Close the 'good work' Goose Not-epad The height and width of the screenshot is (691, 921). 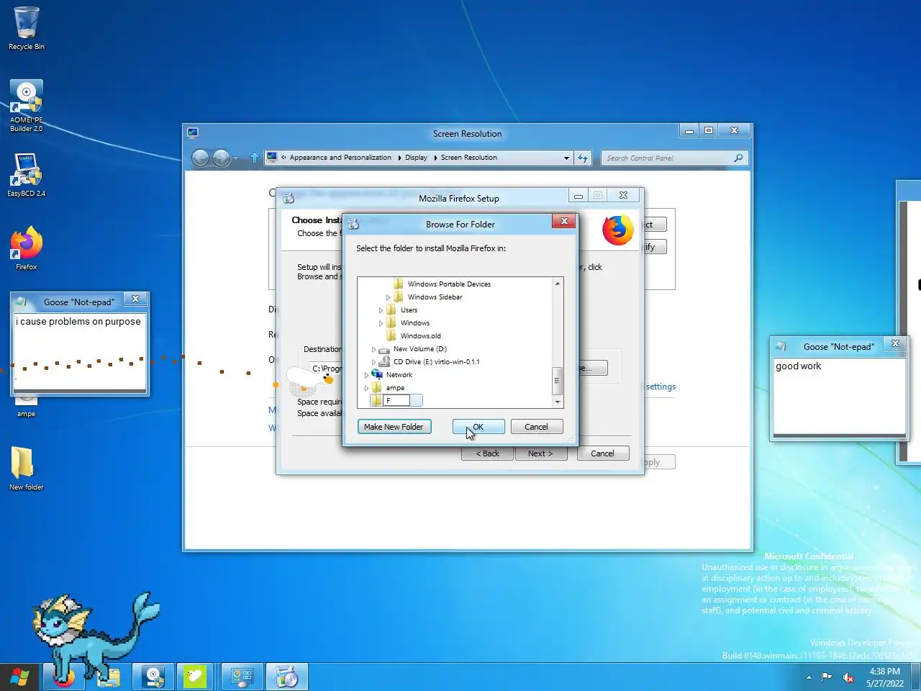point(895,343)
